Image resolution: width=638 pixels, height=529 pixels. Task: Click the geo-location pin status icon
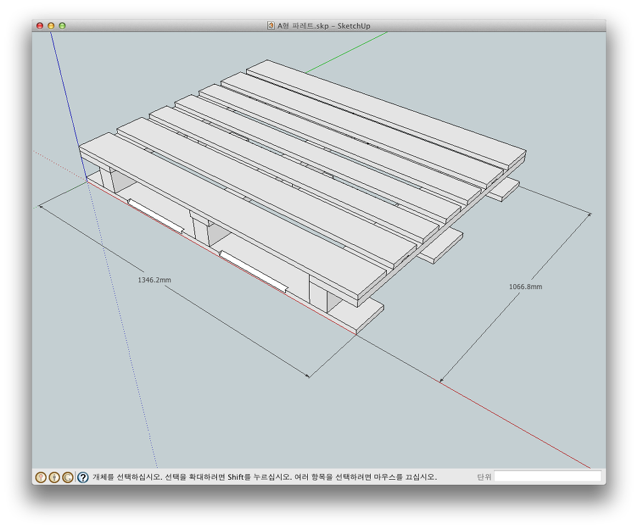click(40, 477)
